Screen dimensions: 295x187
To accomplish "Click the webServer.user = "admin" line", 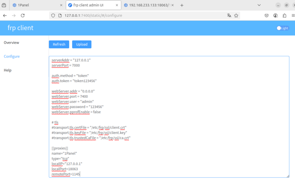I will [73, 102].
